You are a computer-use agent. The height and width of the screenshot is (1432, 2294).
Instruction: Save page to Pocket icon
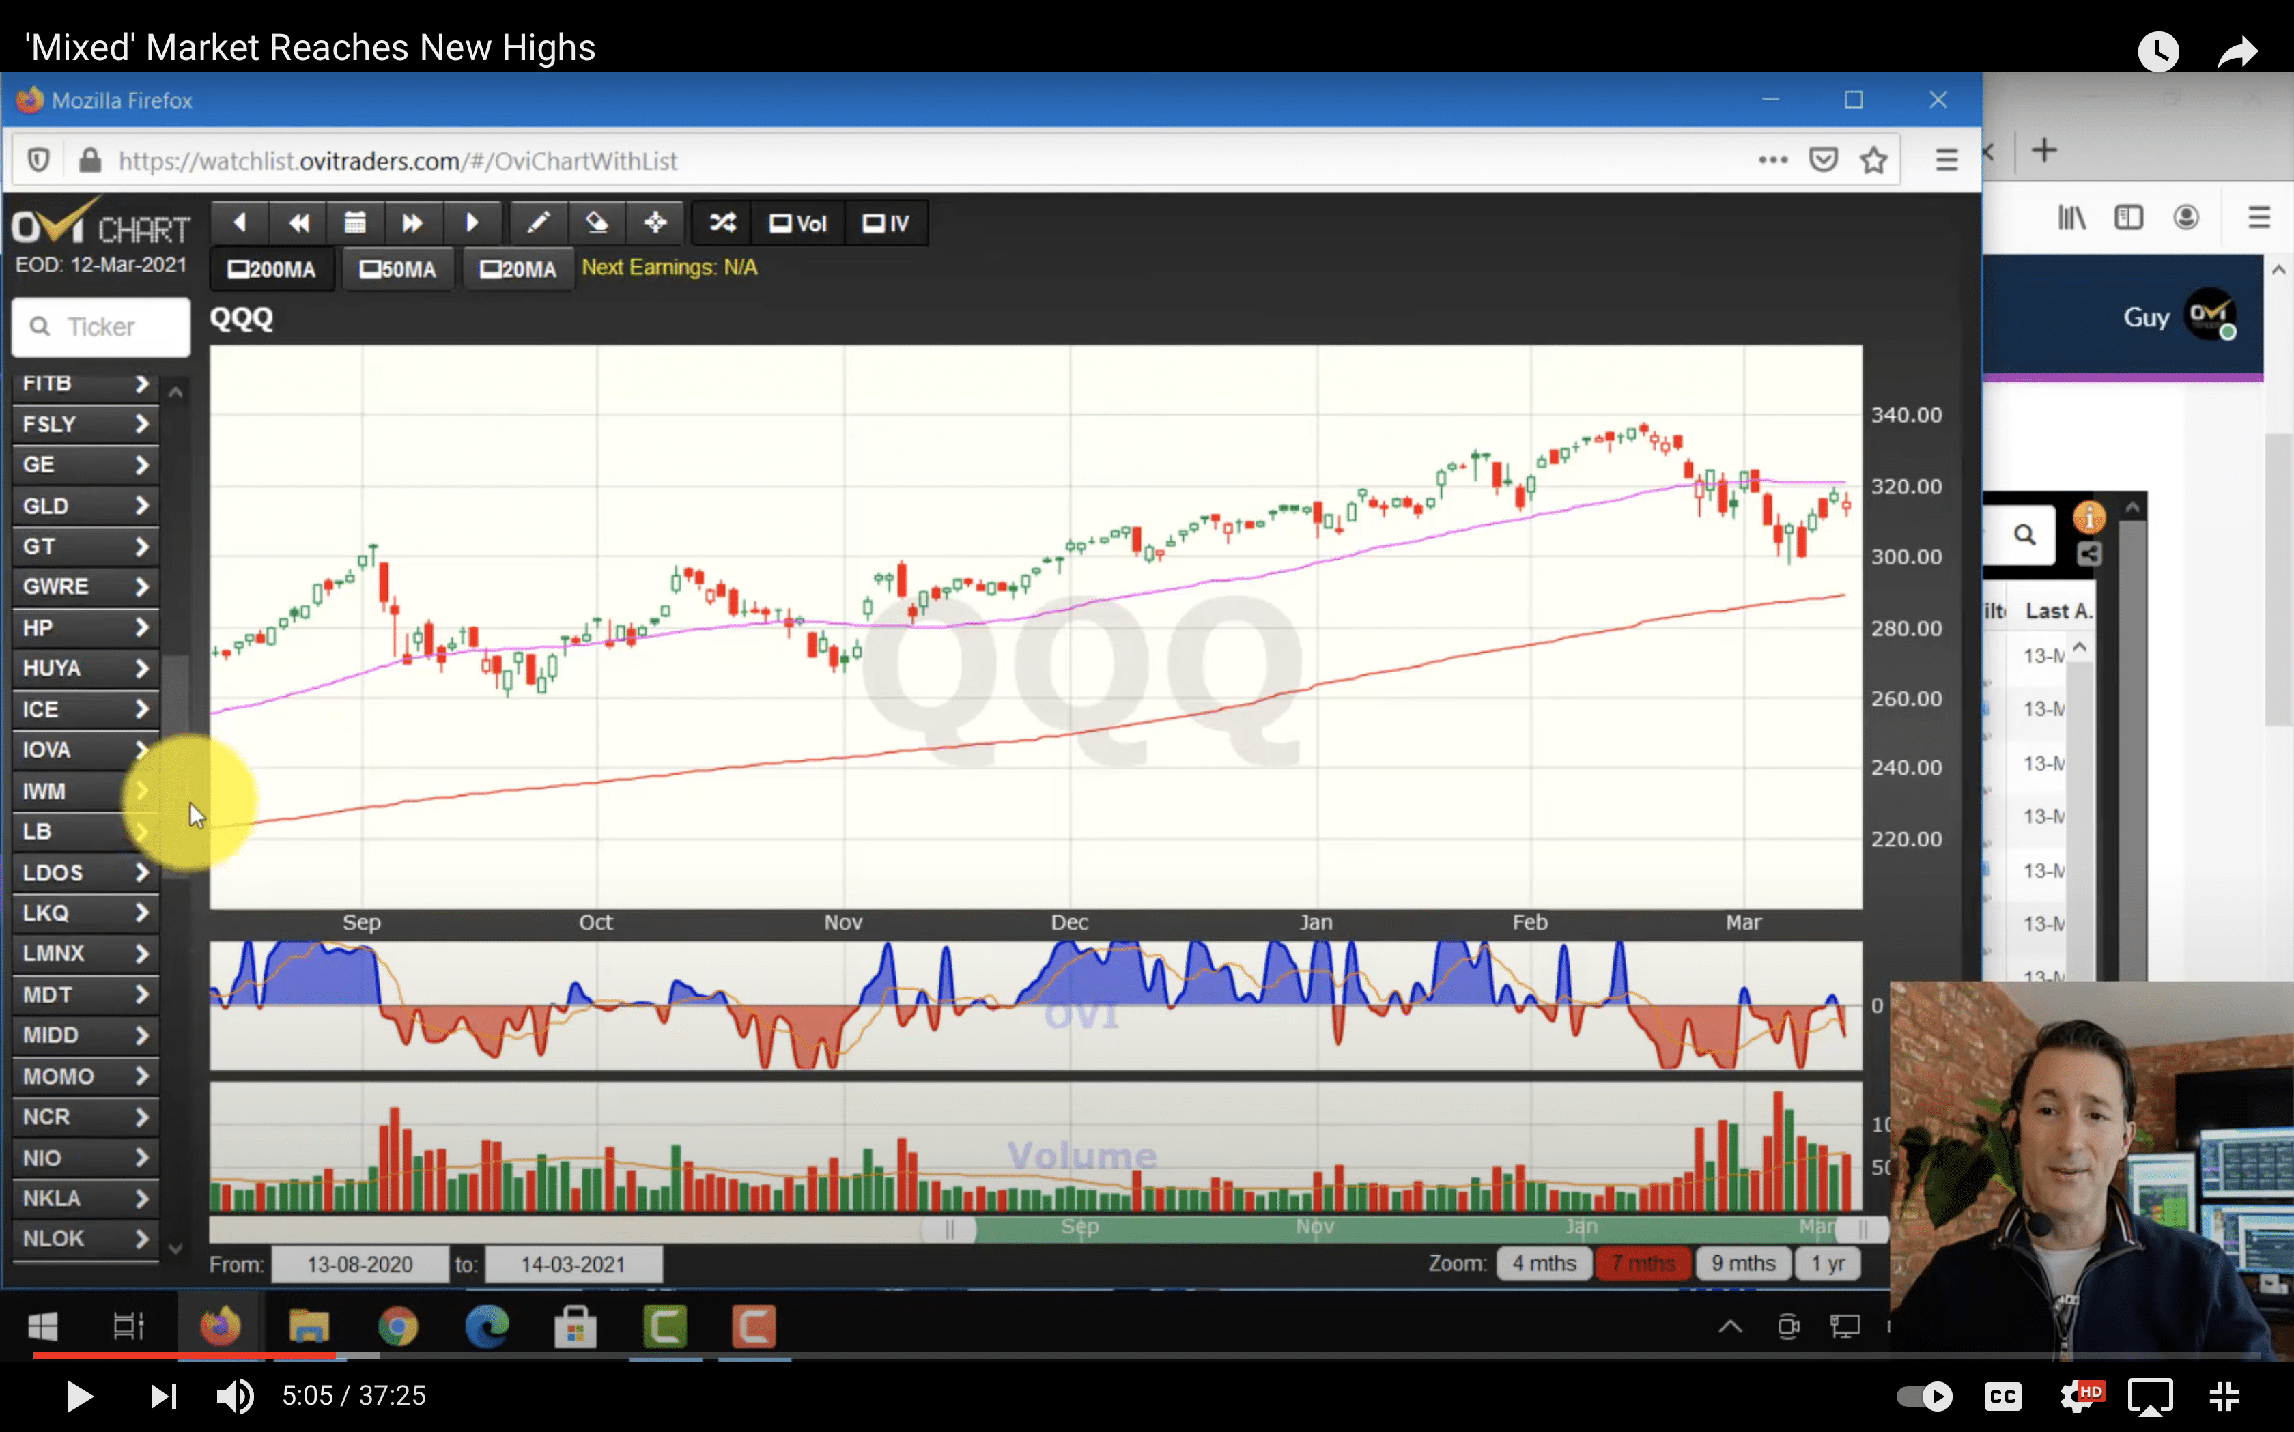tap(1824, 159)
